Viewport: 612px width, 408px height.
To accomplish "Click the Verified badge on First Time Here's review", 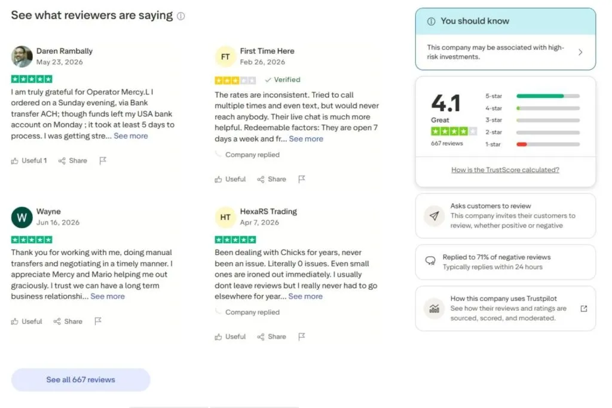I will (283, 80).
